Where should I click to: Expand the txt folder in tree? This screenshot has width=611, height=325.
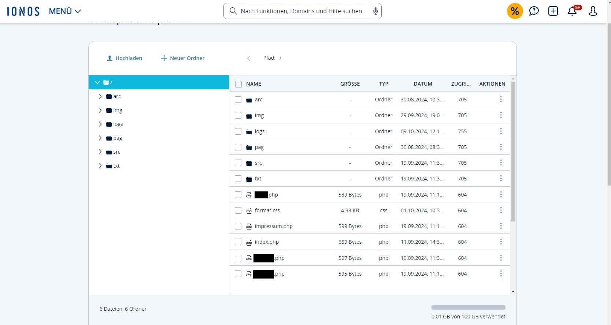[100, 166]
